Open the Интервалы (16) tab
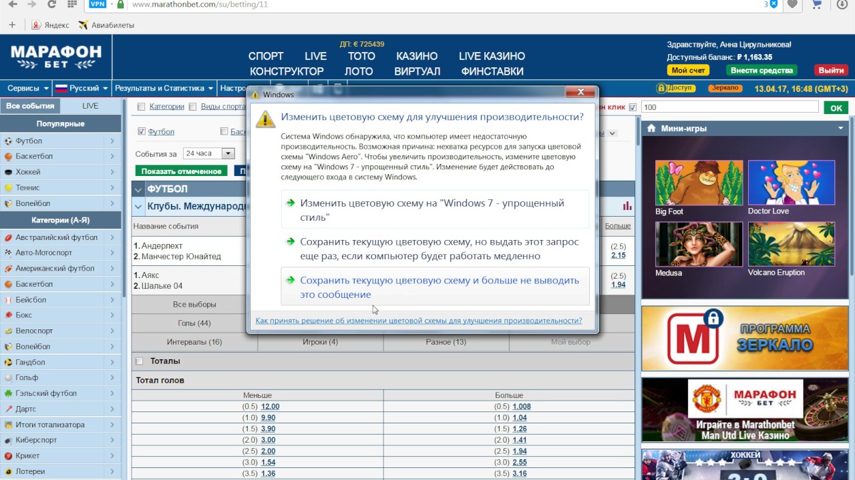This screenshot has height=480, width=855. click(x=194, y=342)
